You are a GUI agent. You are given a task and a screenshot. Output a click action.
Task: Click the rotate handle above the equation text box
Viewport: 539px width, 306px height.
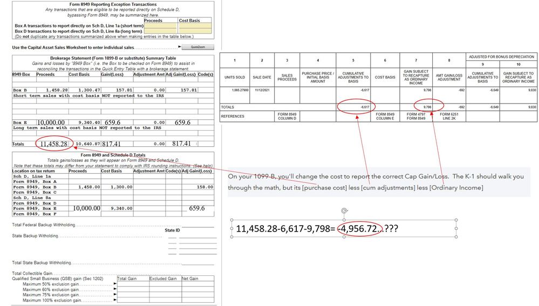(344, 211)
